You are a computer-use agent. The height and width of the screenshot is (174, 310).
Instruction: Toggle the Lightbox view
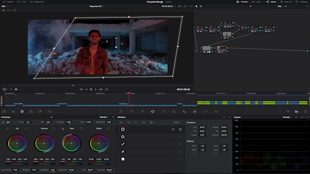(302, 2)
